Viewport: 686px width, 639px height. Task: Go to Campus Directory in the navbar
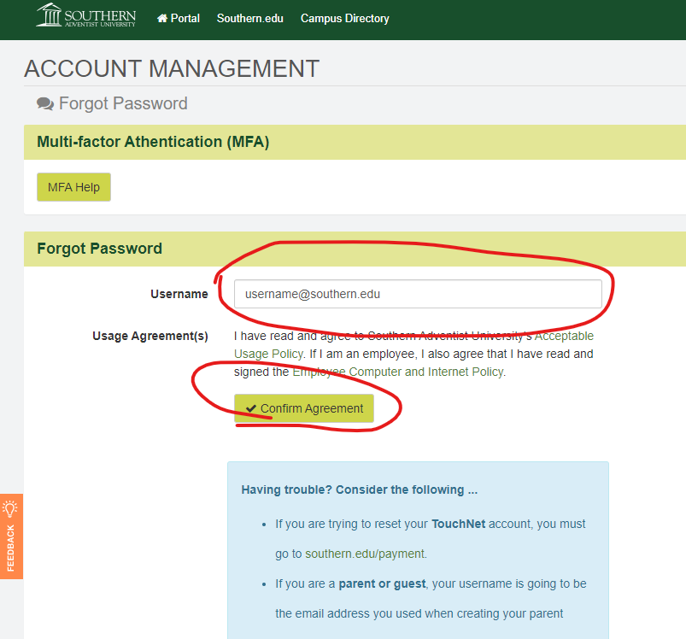coord(344,18)
